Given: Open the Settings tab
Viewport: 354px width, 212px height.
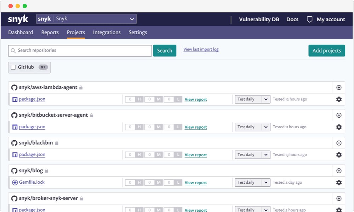Looking at the screenshot, I should tap(138, 33).
